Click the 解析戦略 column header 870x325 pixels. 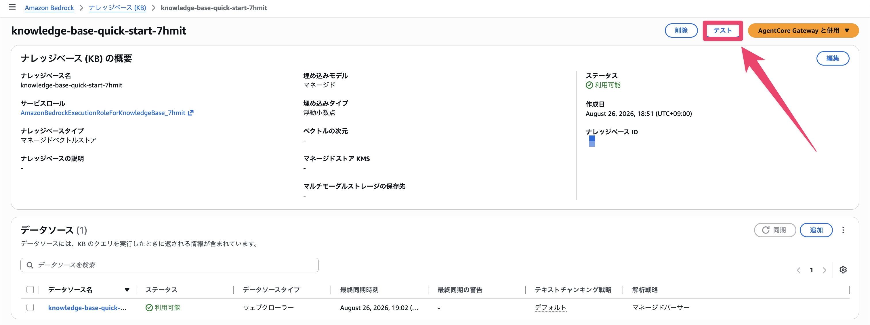645,290
